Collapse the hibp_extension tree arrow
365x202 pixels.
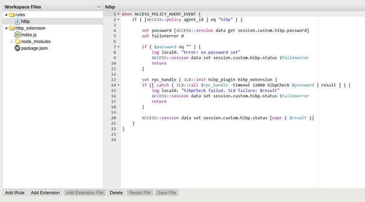5,28
